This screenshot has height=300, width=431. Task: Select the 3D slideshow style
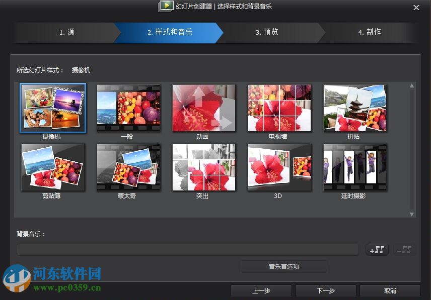point(279,167)
